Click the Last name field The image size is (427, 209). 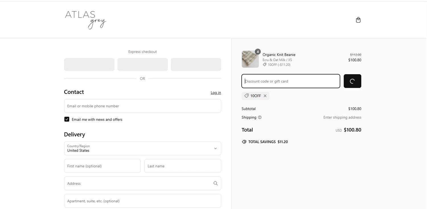(183, 166)
